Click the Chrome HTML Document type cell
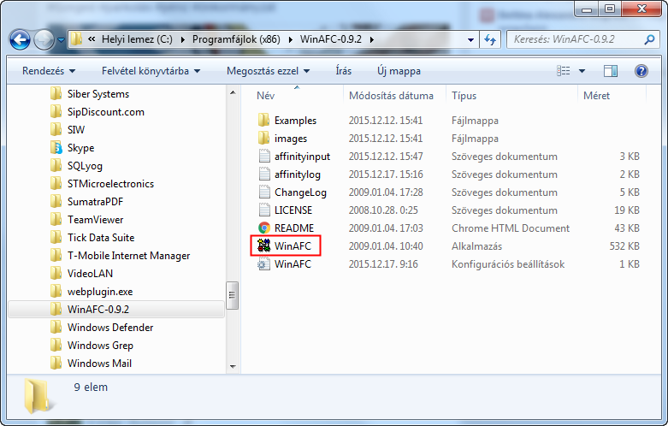 [x=511, y=228]
